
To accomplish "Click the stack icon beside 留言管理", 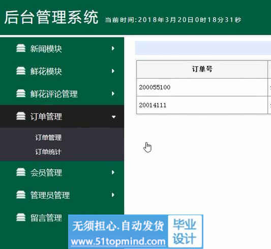I will point(21,217).
